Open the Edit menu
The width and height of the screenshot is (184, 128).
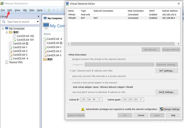point(10,10)
